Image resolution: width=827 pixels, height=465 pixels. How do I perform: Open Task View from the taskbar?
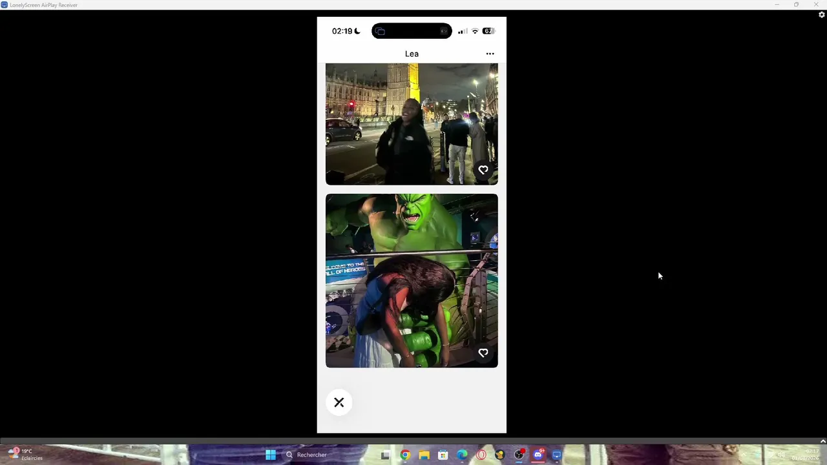point(385,455)
